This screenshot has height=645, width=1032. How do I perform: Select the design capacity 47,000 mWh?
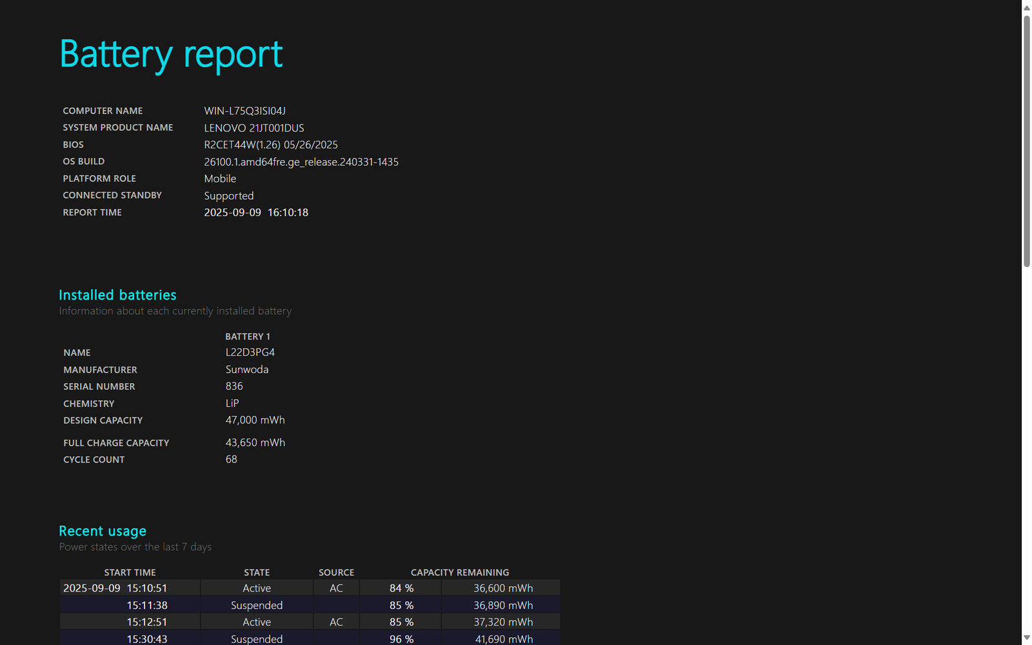pyautogui.click(x=255, y=420)
